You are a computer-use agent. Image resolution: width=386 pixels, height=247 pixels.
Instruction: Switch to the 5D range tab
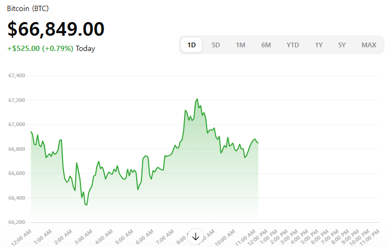pyautogui.click(x=216, y=45)
